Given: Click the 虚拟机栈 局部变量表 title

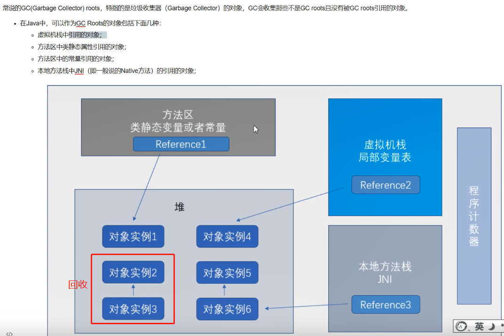Looking at the screenshot, I should tap(385, 151).
